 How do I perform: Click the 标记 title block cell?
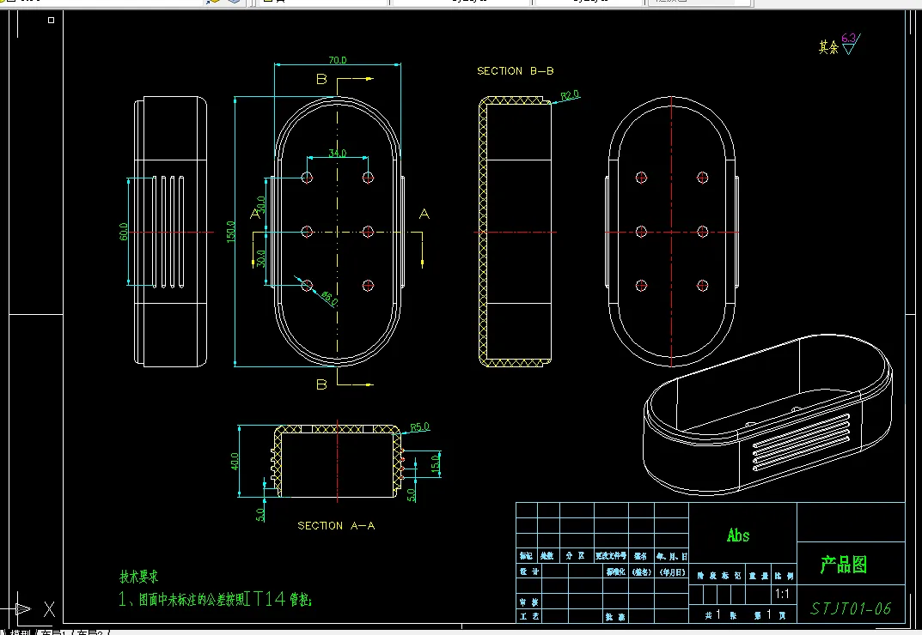(526, 556)
